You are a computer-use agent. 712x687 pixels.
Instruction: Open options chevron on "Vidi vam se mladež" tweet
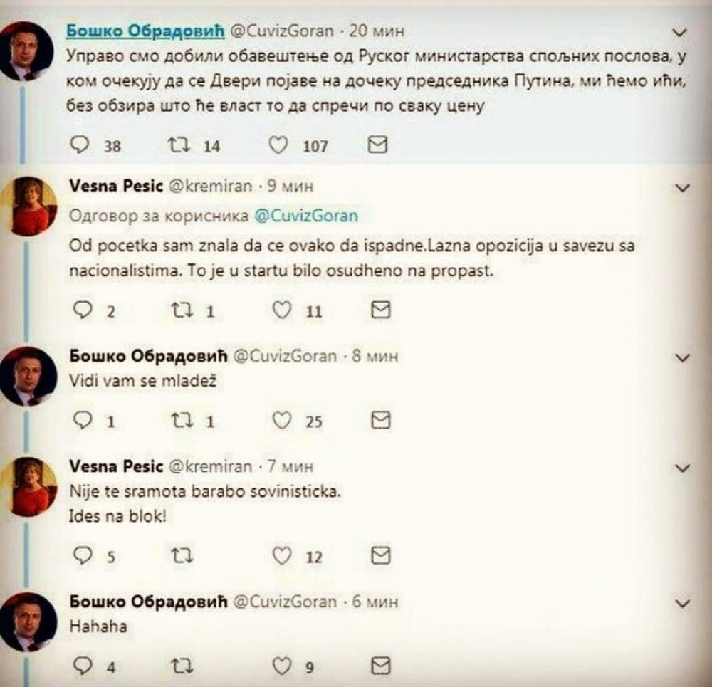click(681, 356)
